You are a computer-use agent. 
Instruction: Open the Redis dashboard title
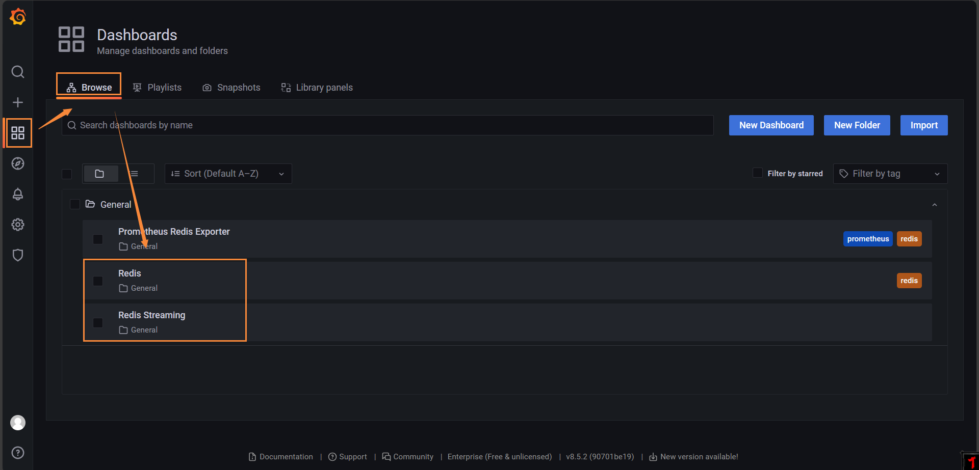pos(130,273)
